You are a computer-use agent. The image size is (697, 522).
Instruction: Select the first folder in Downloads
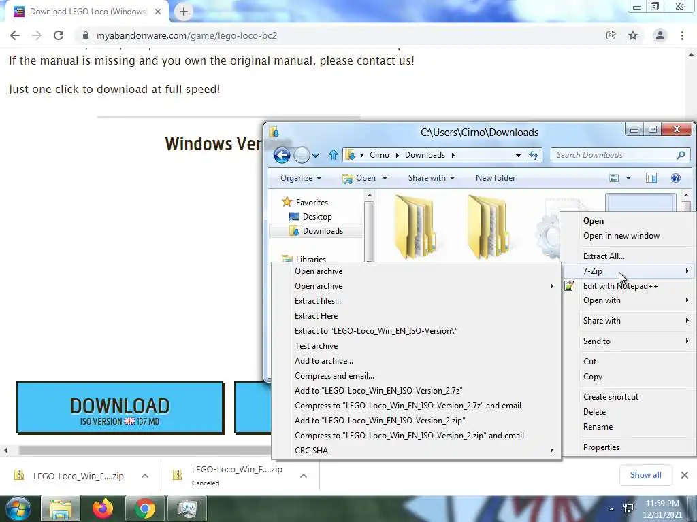(x=415, y=226)
